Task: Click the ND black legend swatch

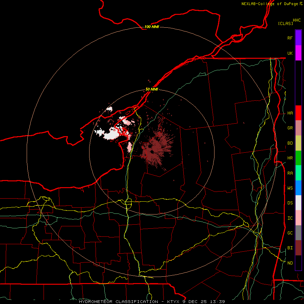Action: (298, 263)
